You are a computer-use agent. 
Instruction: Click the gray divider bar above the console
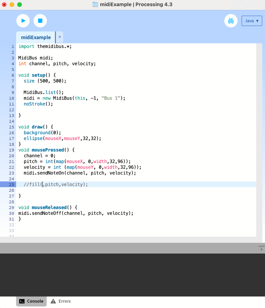tap(129, 248)
